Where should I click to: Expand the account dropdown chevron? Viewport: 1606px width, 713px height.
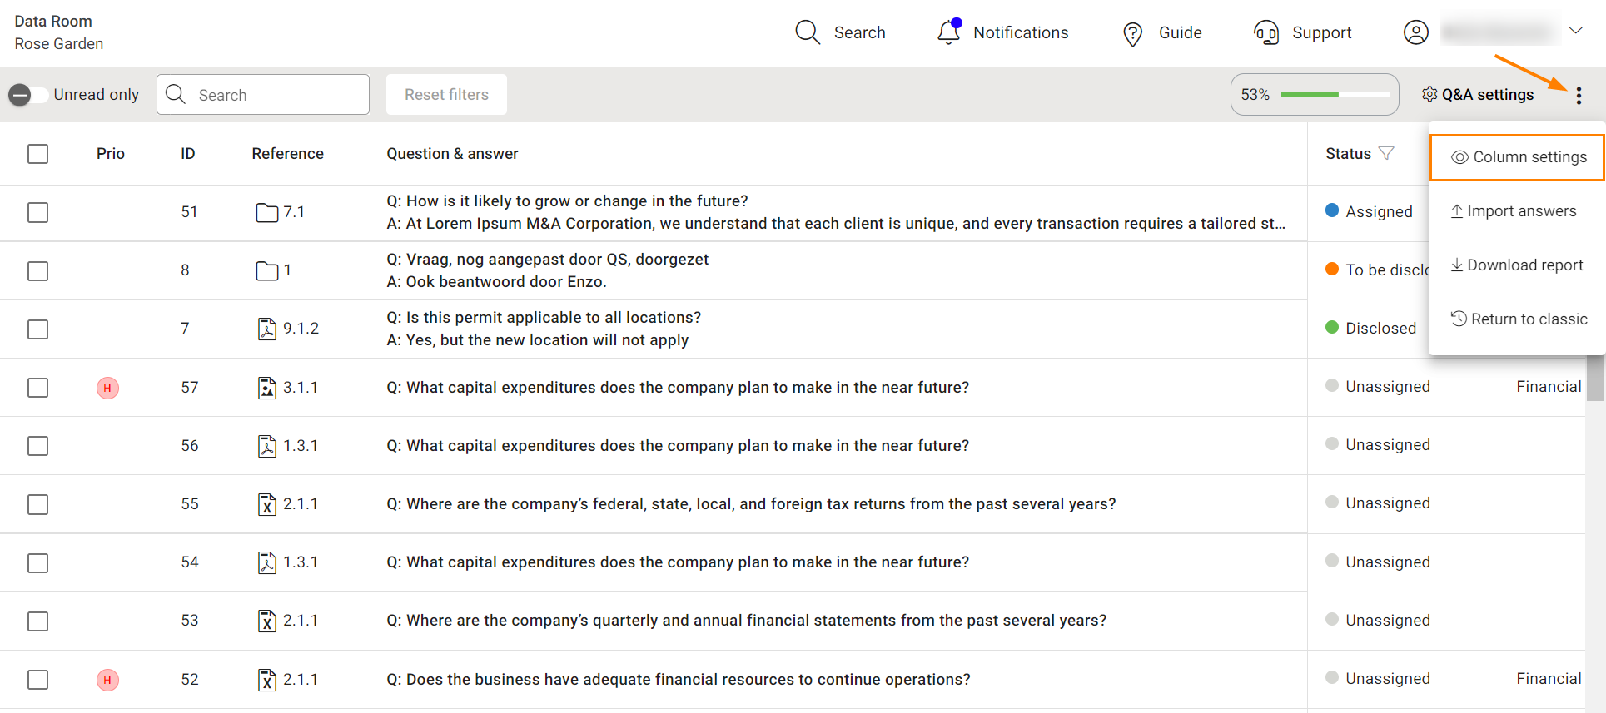1575,31
